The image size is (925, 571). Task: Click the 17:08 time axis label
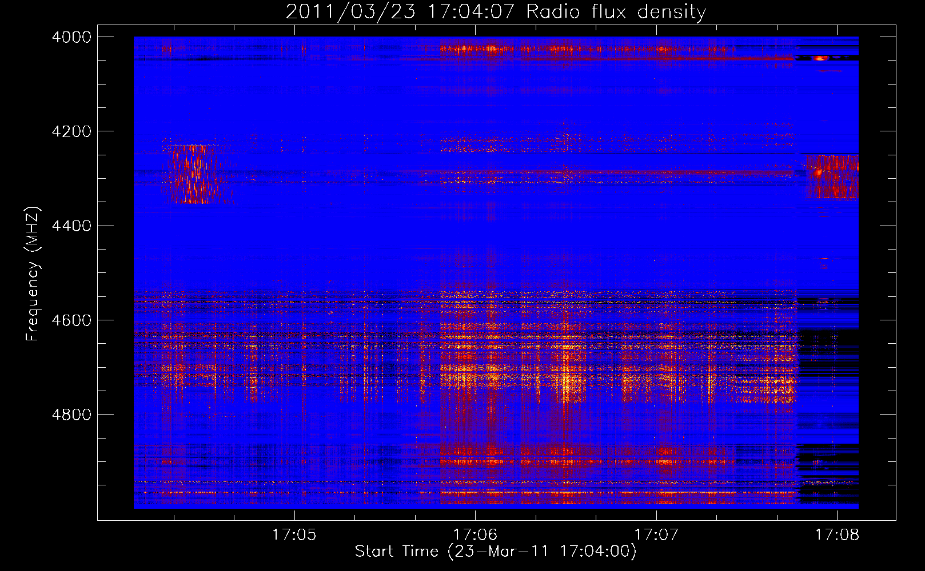point(837,535)
